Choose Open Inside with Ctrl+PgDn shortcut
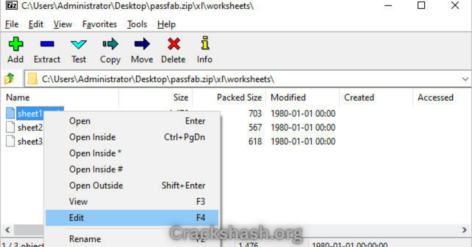Screen dimensions: 472x247 pyautogui.click(x=132, y=137)
